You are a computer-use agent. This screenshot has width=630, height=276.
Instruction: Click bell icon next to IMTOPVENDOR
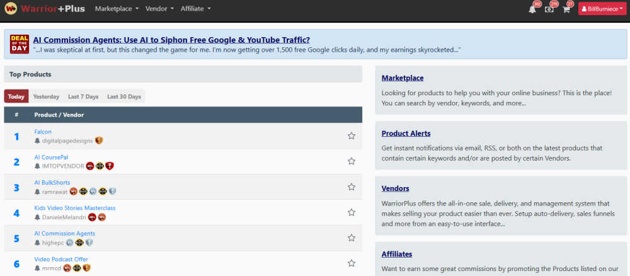(x=37, y=166)
